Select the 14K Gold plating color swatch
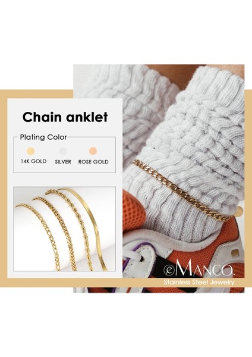Screen dimensions: 252x357 30,151
